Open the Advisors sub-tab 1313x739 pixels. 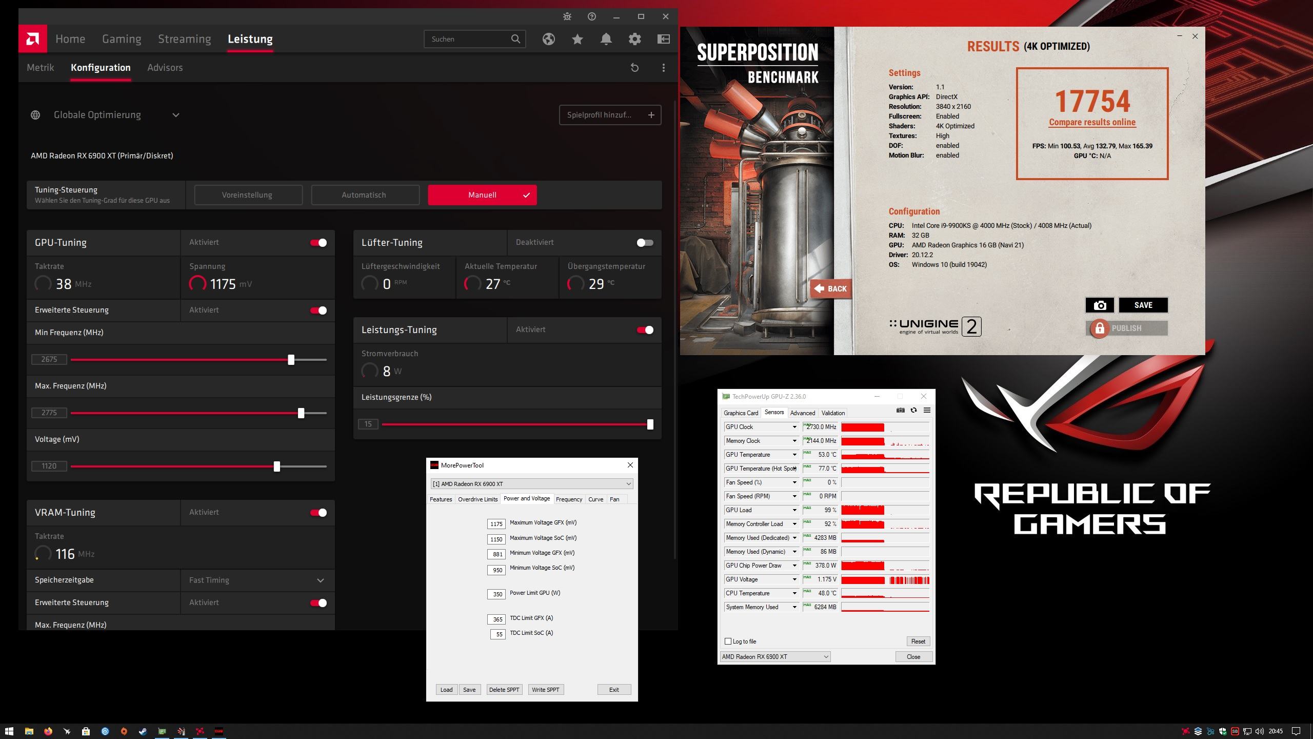(x=165, y=68)
